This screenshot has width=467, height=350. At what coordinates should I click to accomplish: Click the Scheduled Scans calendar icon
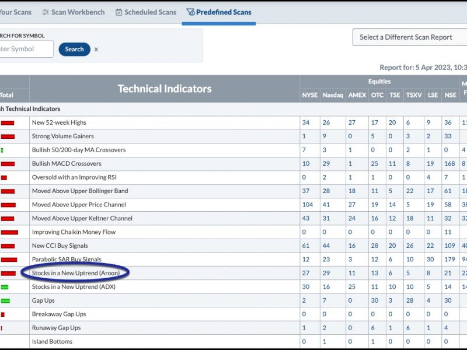119,12
